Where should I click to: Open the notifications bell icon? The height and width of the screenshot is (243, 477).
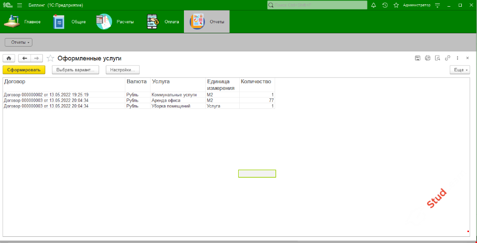(373, 5)
